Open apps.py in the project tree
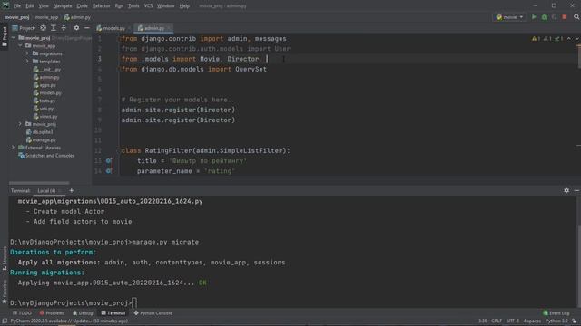 [x=44, y=85]
